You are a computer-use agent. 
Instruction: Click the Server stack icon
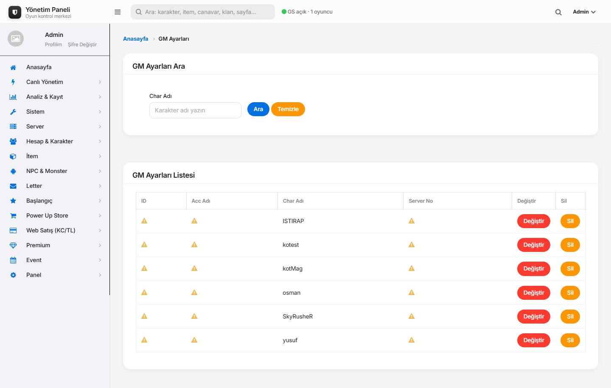[13, 127]
